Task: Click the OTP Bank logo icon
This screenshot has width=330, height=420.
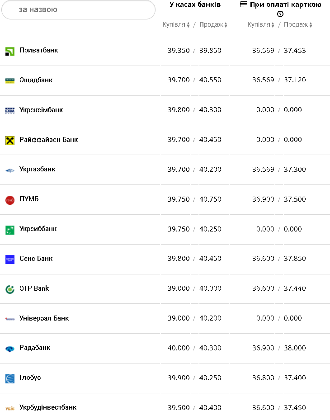Action: 10,289
